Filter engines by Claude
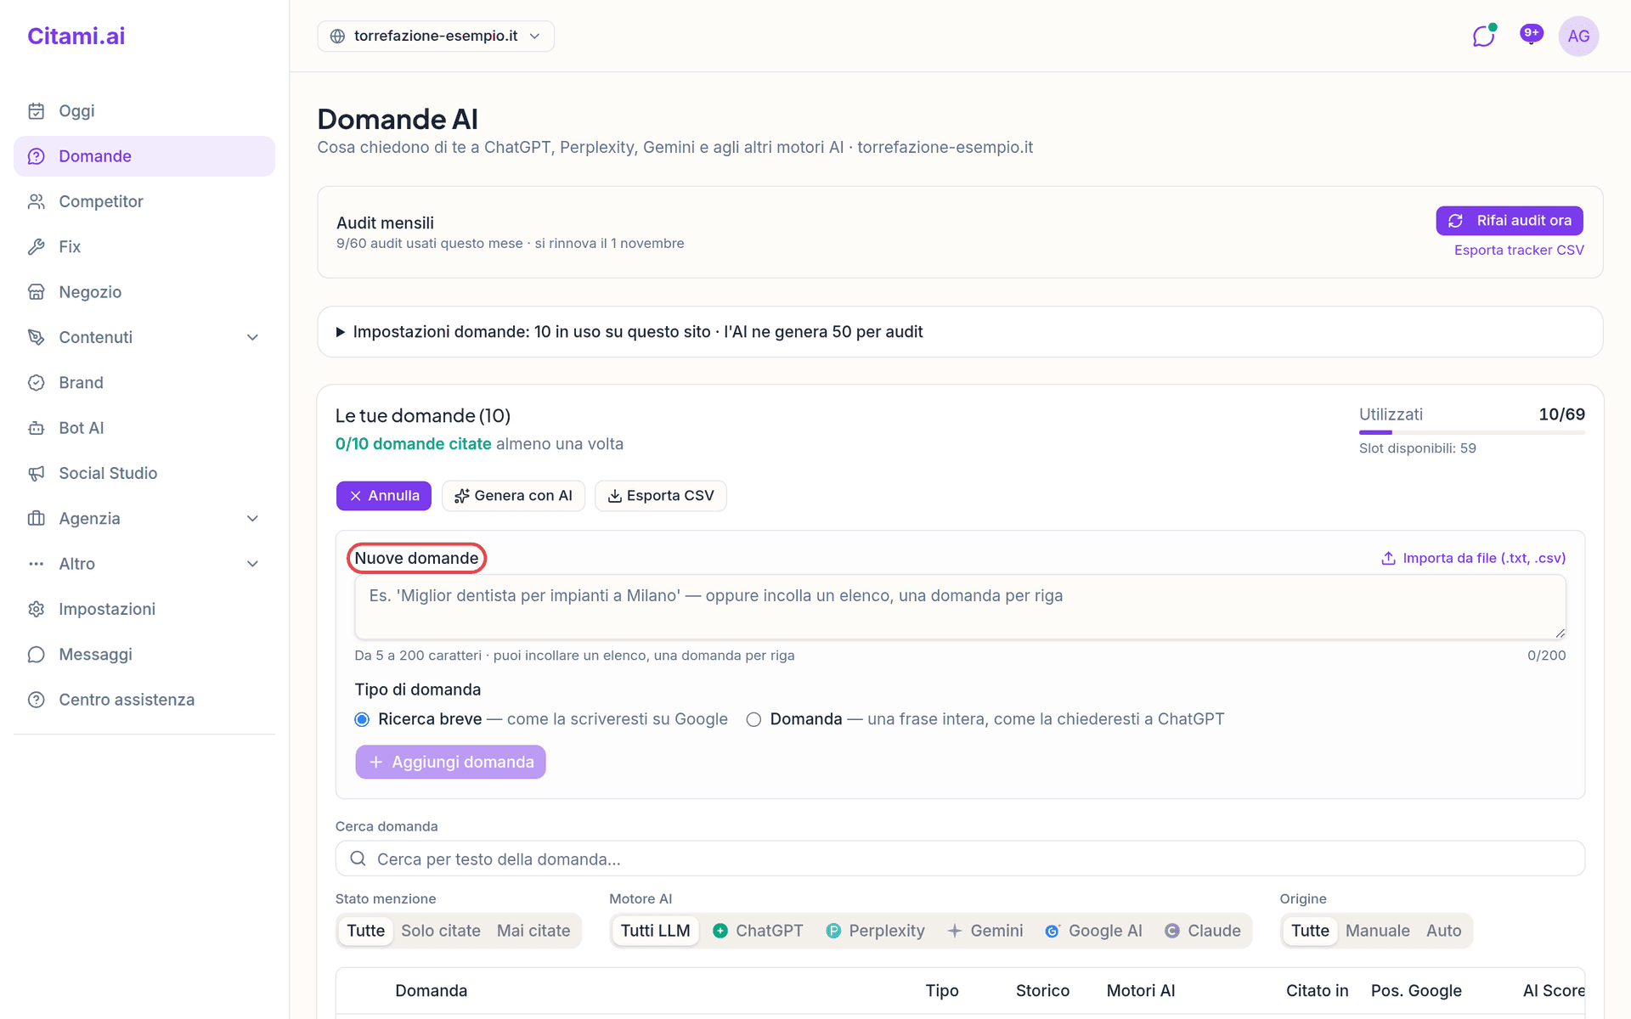Viewport: 1631px width, 1019px height. click(x=1203, y=931)
